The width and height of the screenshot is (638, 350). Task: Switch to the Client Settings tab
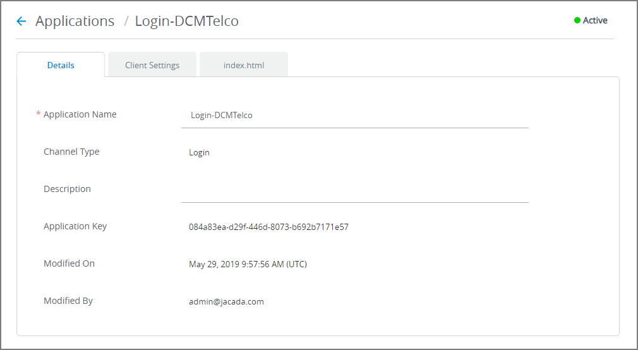(x=152, y=65)
